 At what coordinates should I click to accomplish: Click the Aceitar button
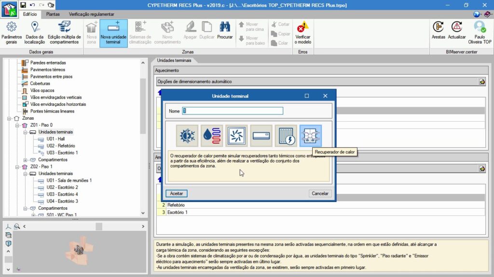click(x=177, y=193)
